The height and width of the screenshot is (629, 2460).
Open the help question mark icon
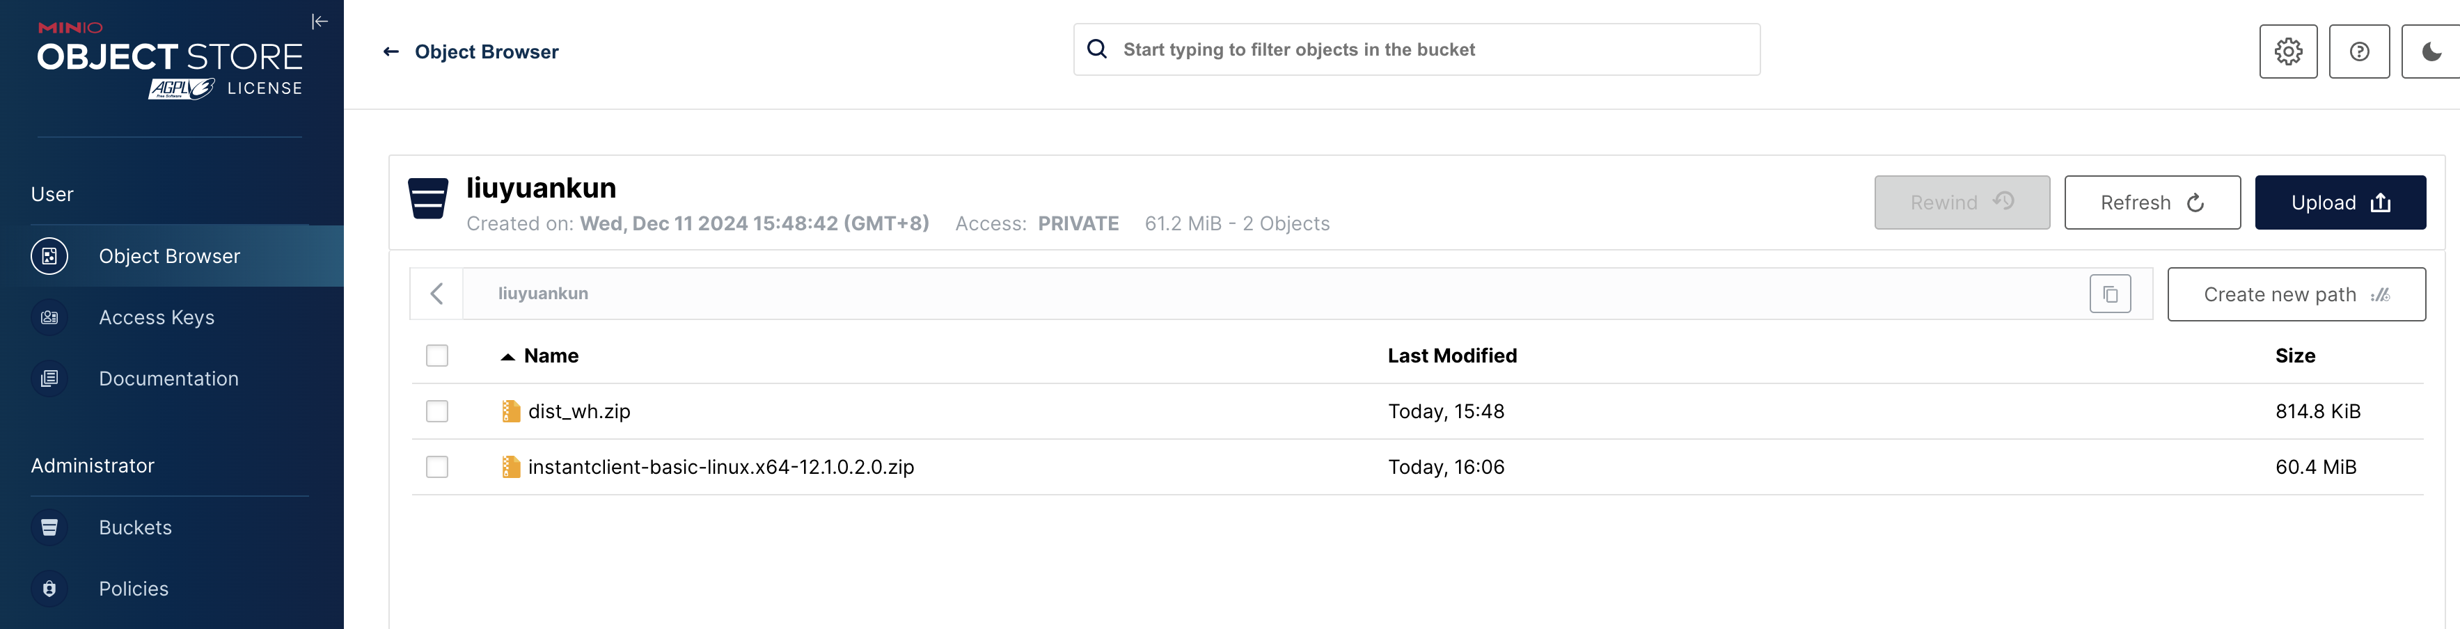(2359, 51)
